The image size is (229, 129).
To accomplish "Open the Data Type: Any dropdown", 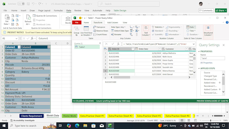I will 118,27.
